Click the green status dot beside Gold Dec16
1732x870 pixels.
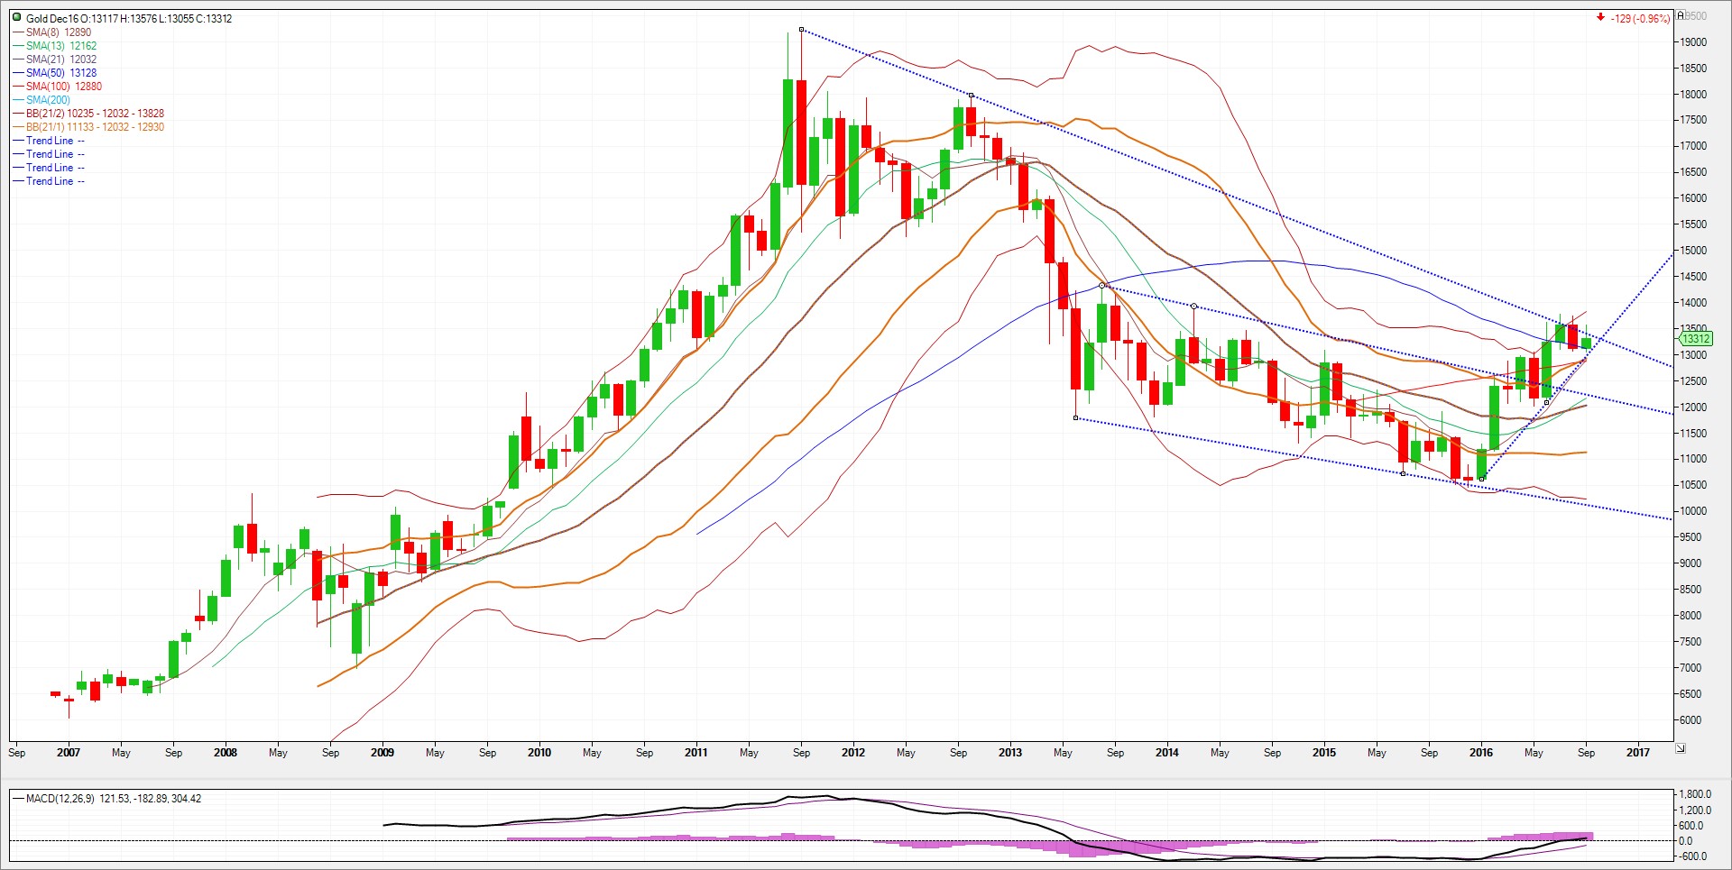16,18
